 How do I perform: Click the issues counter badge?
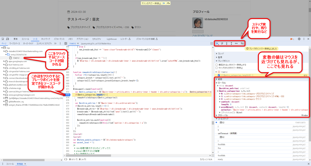[292, 39]
